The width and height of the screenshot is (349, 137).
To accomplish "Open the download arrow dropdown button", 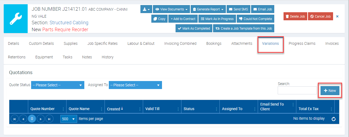I will 146,9.
